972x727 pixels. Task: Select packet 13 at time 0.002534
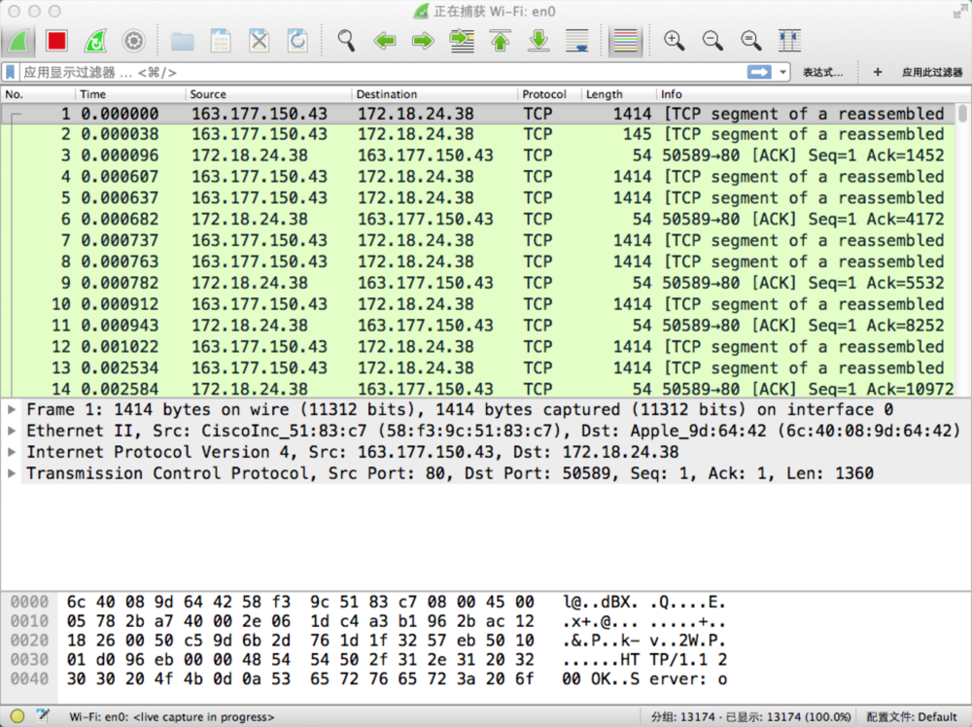pyautogui.click(x=479, y=368)
